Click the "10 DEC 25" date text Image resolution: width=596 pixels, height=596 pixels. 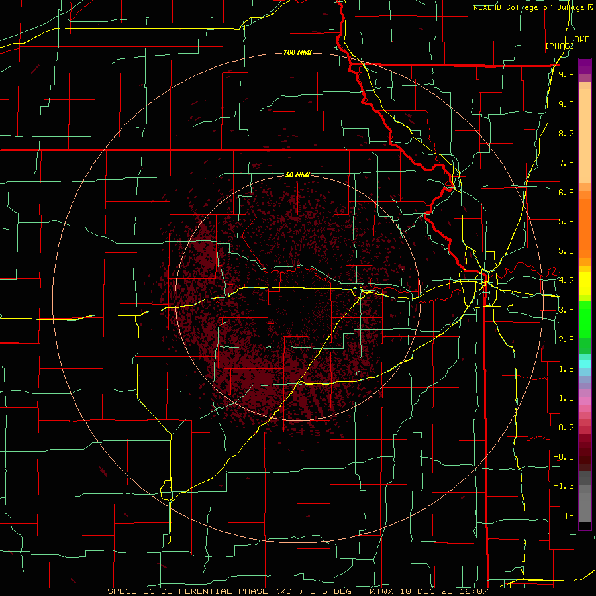426,591
